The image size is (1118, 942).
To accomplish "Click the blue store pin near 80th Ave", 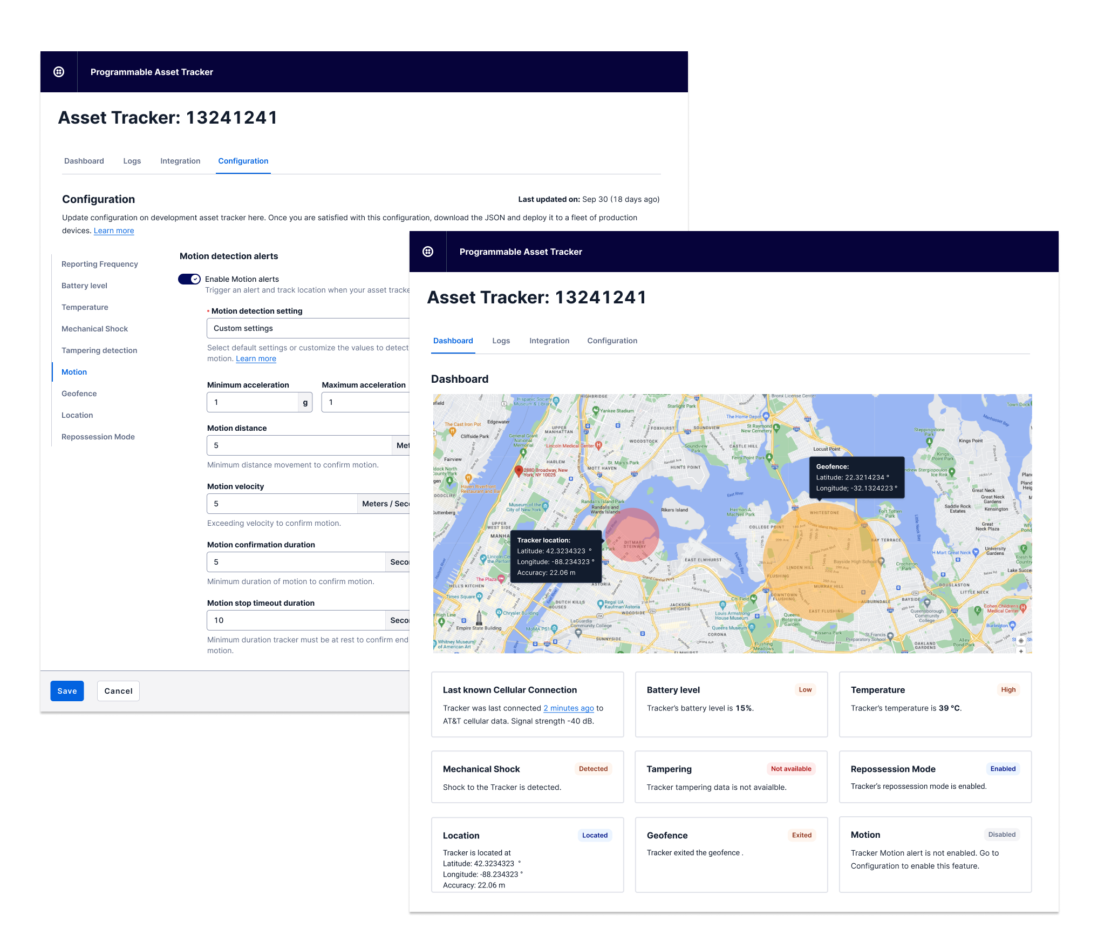I will (x=1012, y=626).
